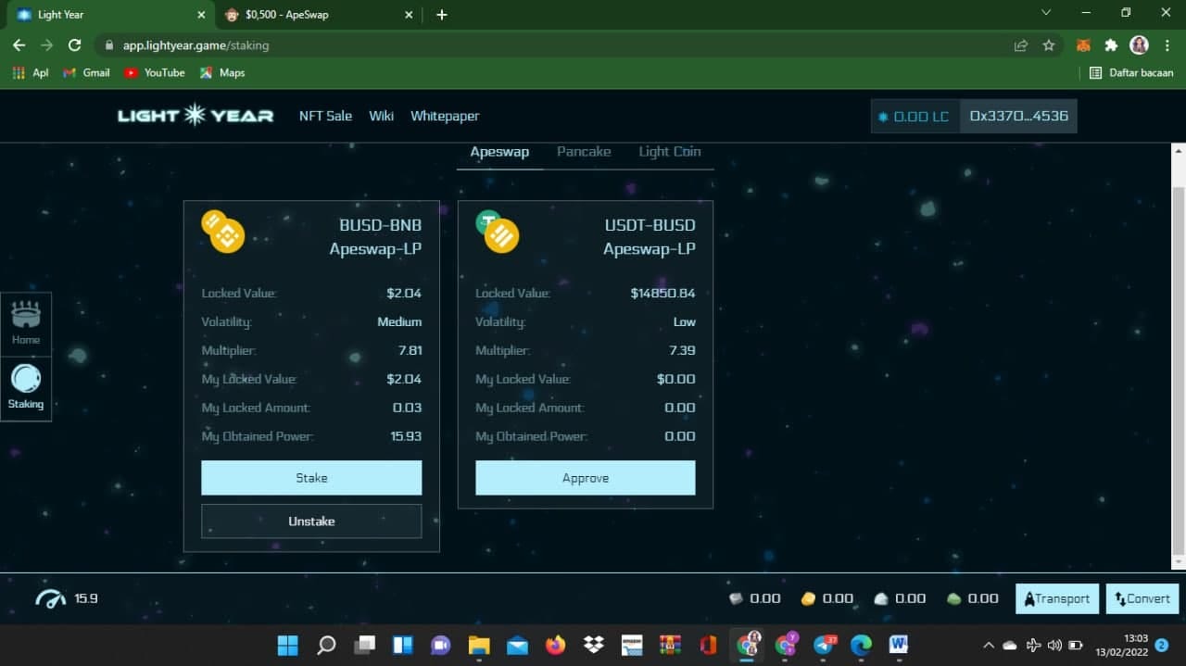1186x666 pixels.
Task: Click the 0.00 LC balance
Action: click(915, 117)
